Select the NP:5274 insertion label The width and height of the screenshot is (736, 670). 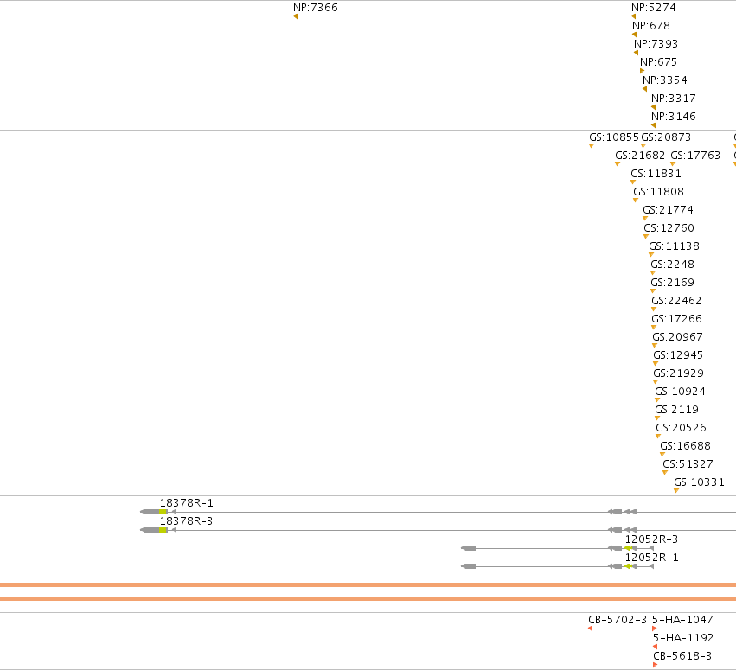coord(653,8)
